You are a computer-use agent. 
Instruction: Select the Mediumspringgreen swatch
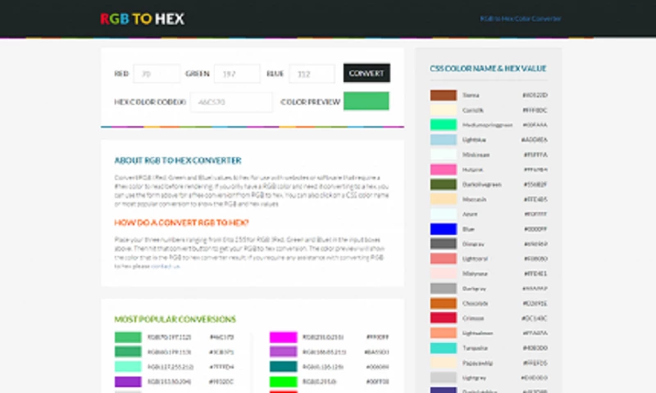point(444,125)
